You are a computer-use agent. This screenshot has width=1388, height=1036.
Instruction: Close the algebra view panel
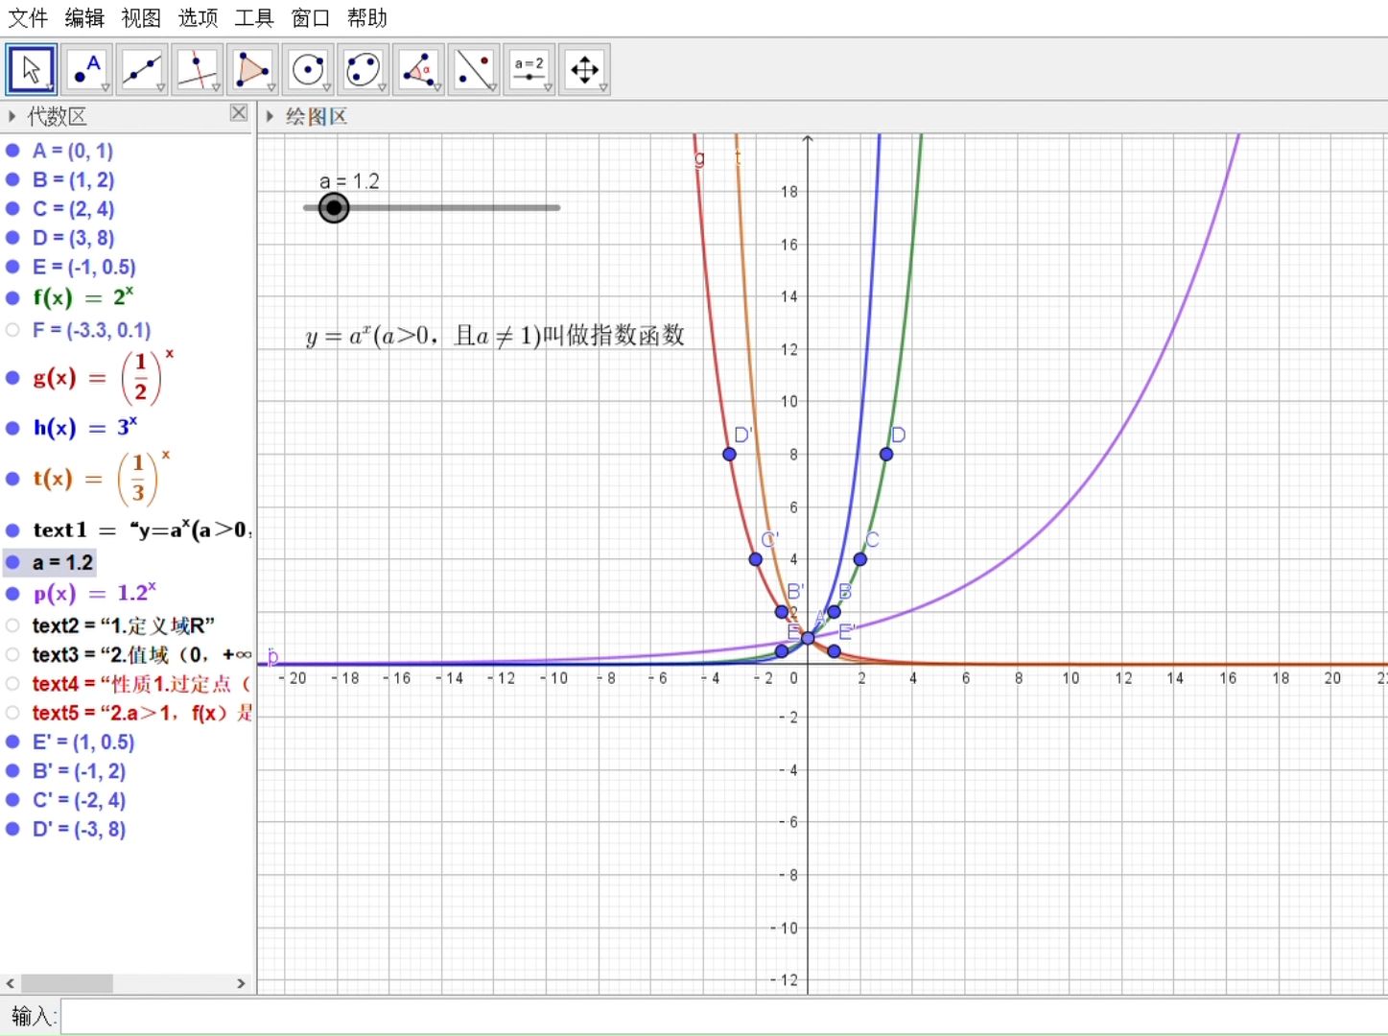point(239,113)
